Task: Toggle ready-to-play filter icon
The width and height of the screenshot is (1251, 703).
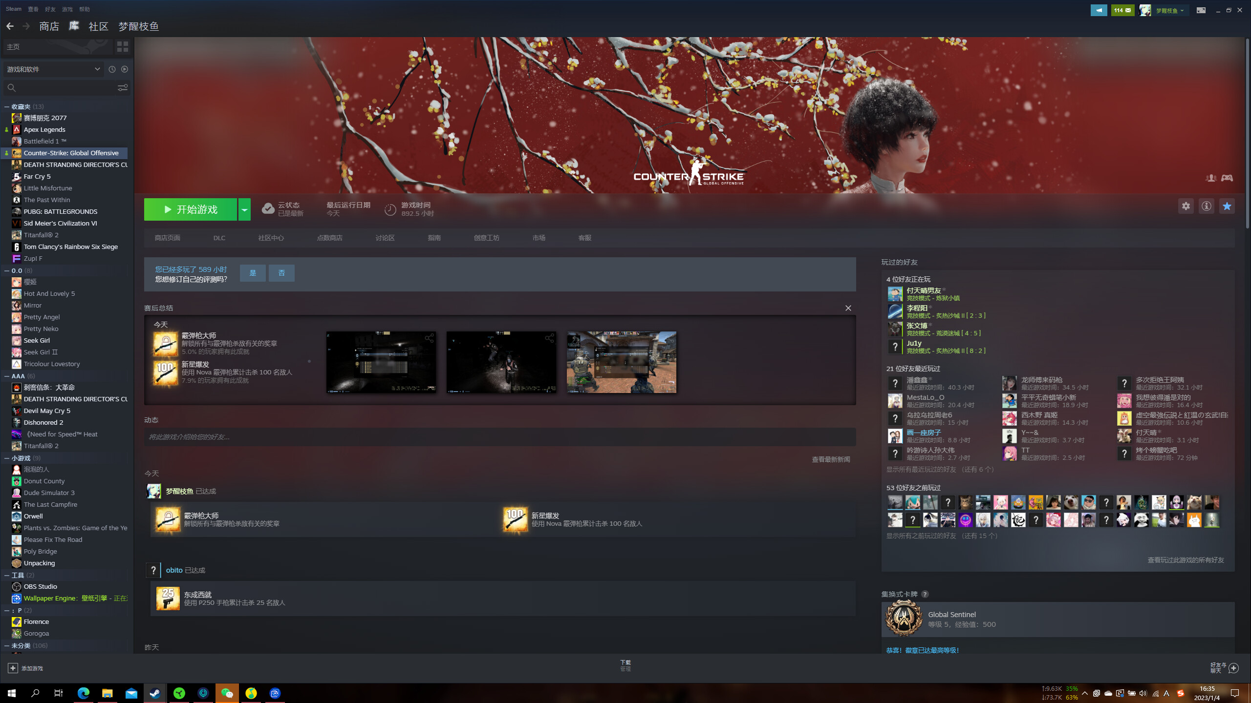Action: 125,69
